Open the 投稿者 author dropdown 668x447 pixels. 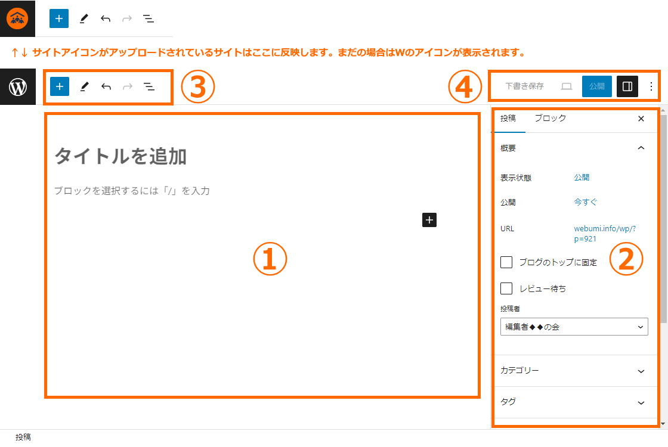pyautogui.click(x=574, y=327)
